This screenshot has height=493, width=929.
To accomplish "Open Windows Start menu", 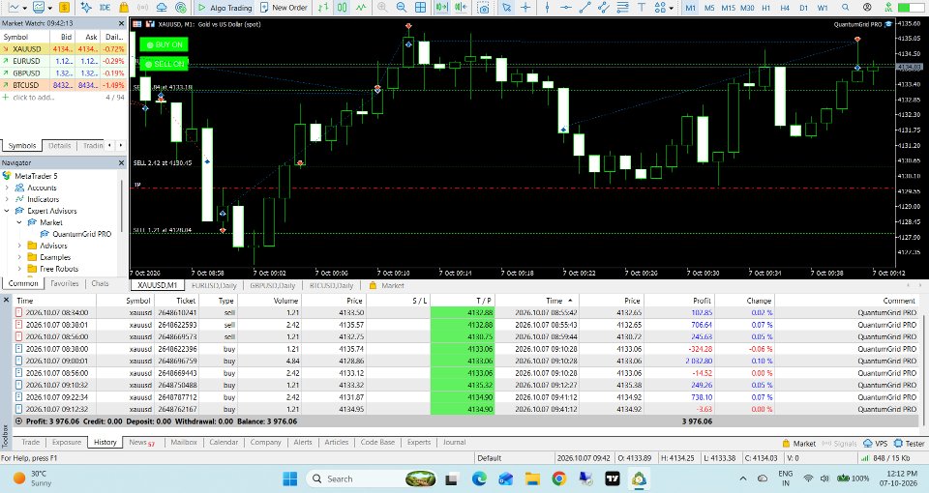I will 289,478.
